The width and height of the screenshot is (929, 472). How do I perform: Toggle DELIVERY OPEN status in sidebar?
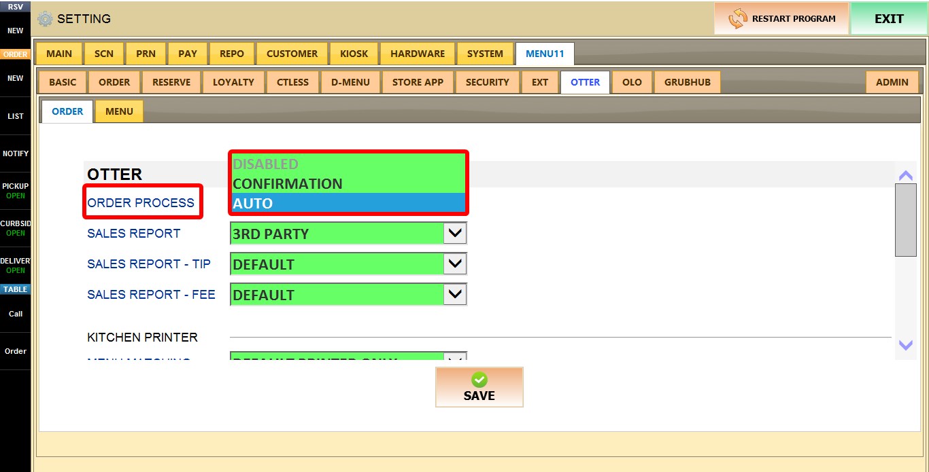click(x=16, y=266)
